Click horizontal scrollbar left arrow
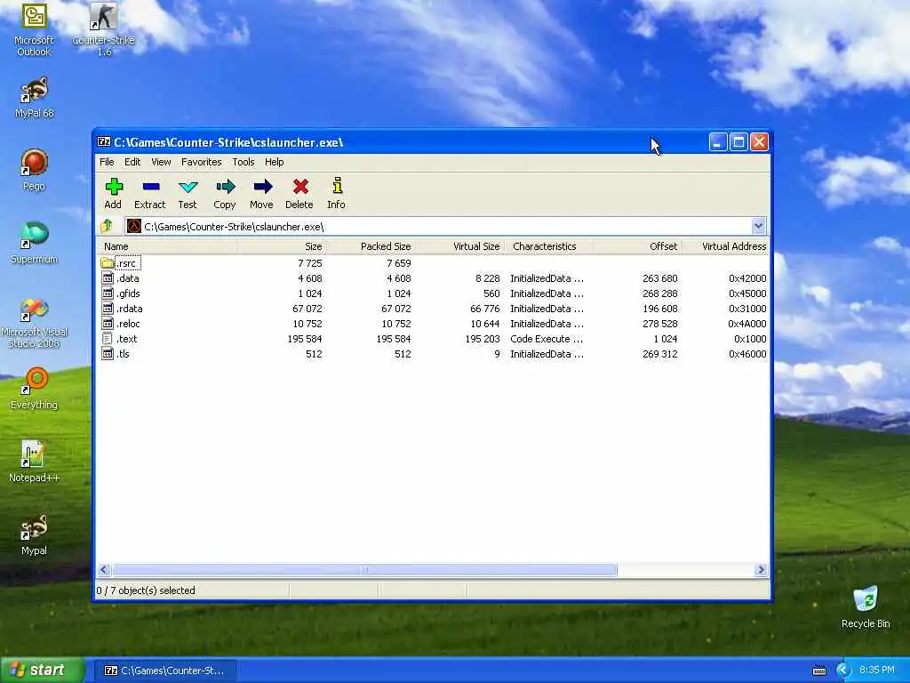 [x=104, y=570]
